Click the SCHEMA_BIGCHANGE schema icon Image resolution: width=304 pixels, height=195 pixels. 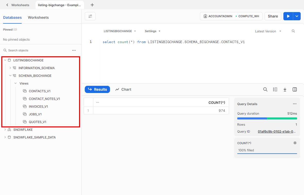pos(14,76)
